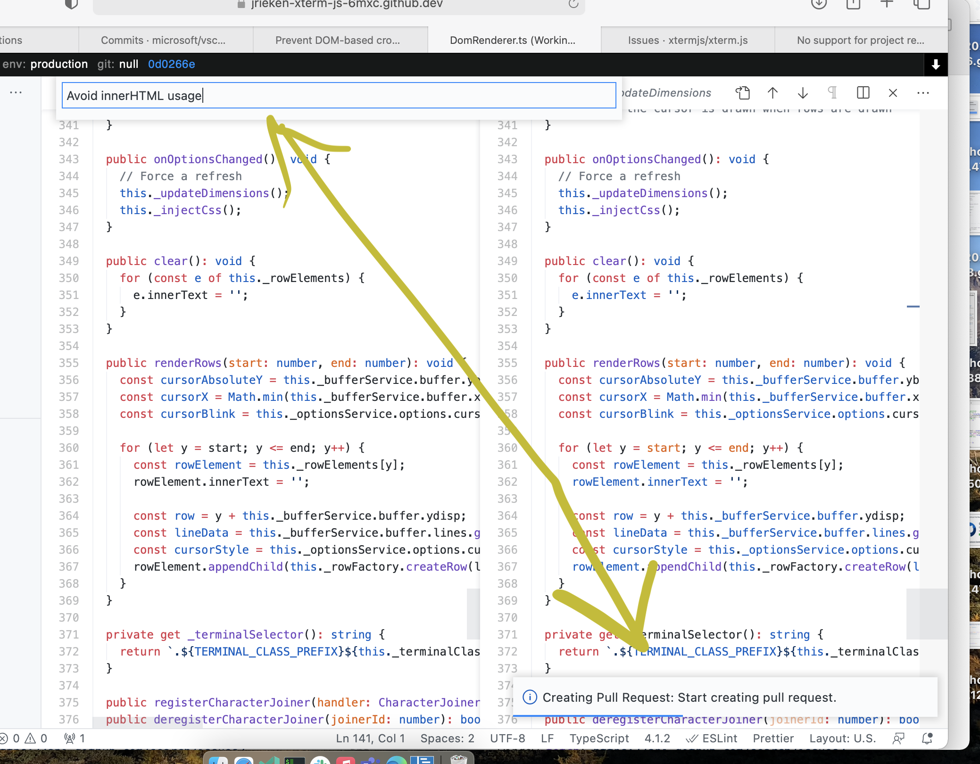Open sidebar more actions ellipsis

click(x=16, y=92)
